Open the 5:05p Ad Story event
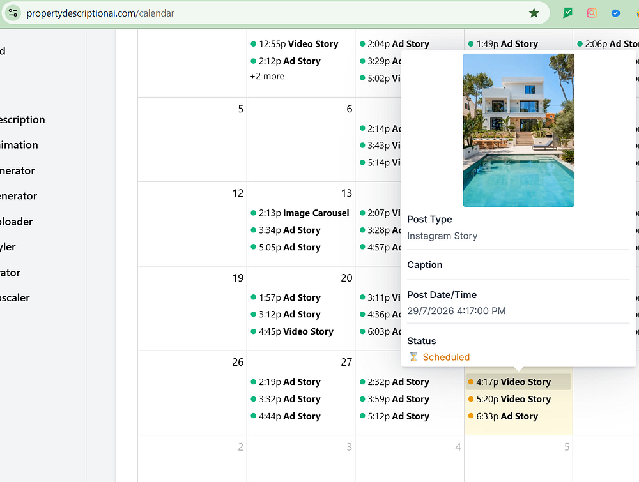Viewport: 639px width, 482px height. [x=301, y=247]
